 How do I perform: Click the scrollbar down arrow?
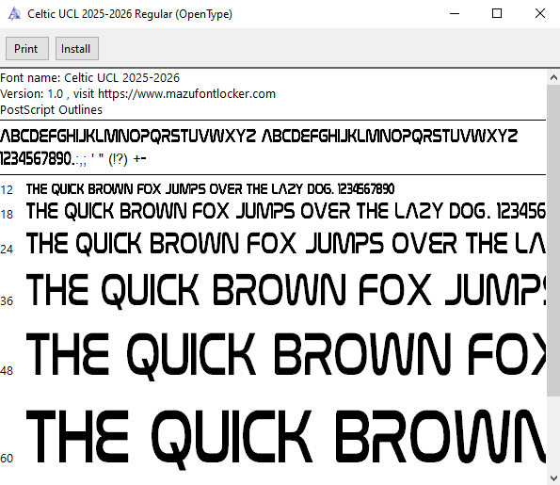(x=553, y=477)
